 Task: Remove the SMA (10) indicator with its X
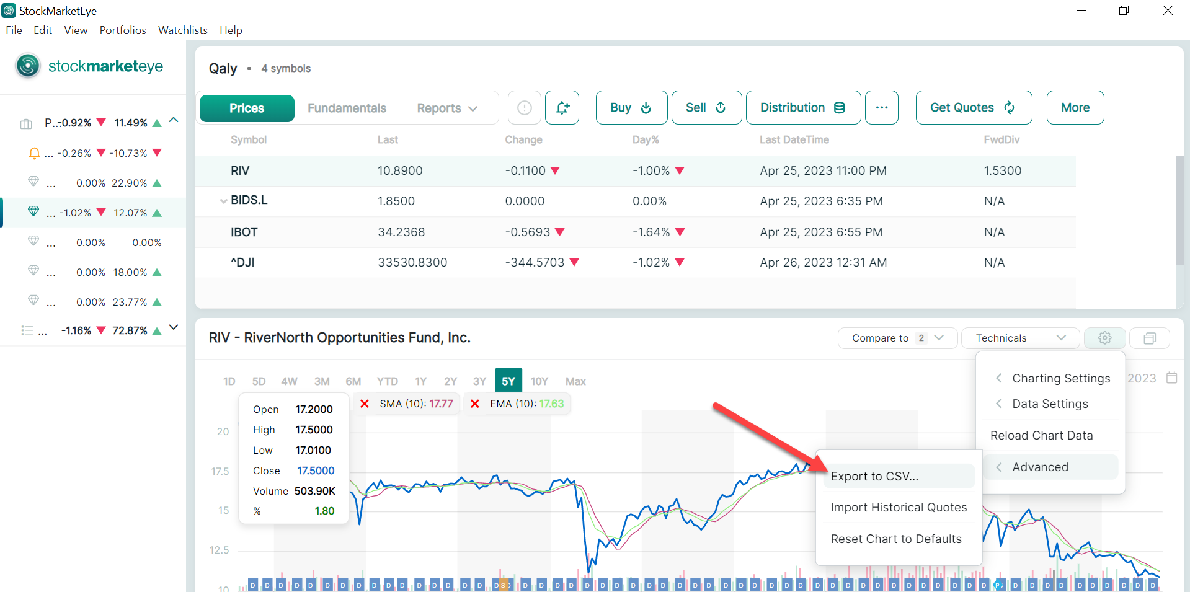tap(365, 404)
